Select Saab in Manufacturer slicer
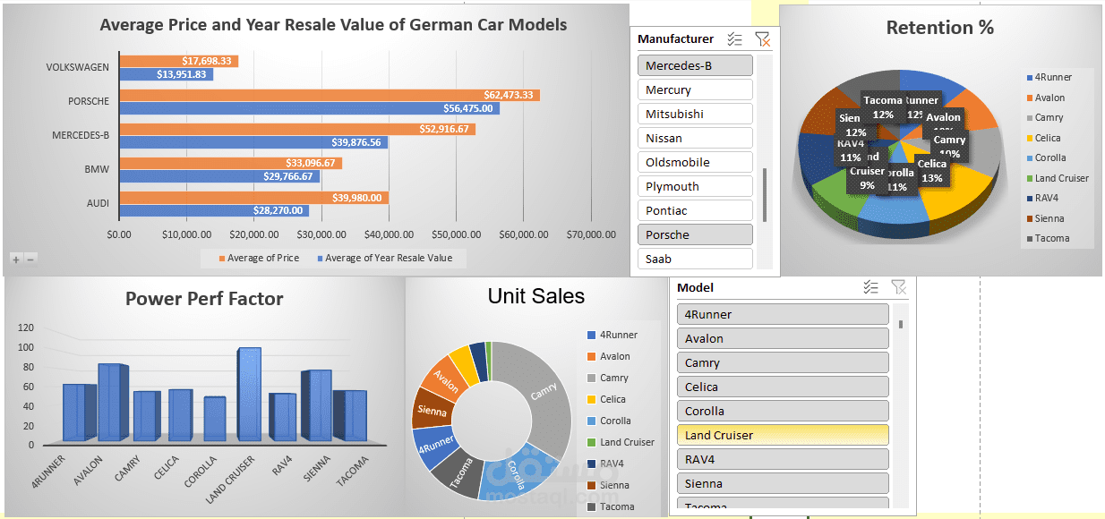 coord(695,259)
